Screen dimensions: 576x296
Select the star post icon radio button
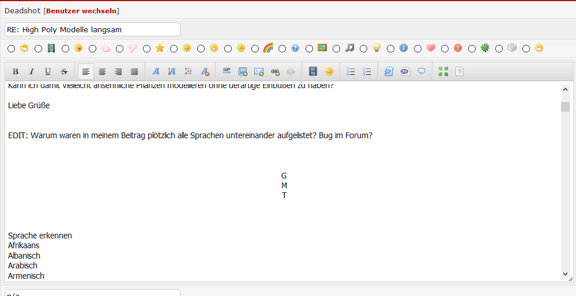coord(147,49)
